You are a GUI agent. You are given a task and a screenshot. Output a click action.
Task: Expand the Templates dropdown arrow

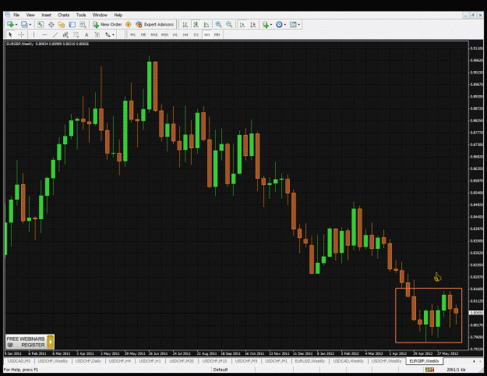coord(298,24)
